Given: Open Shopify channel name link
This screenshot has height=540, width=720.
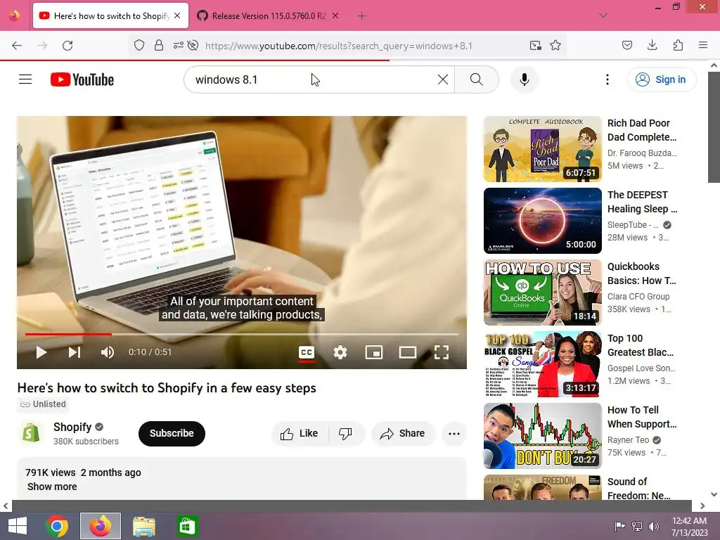Looking at the screenshot, I should [72, 427].
